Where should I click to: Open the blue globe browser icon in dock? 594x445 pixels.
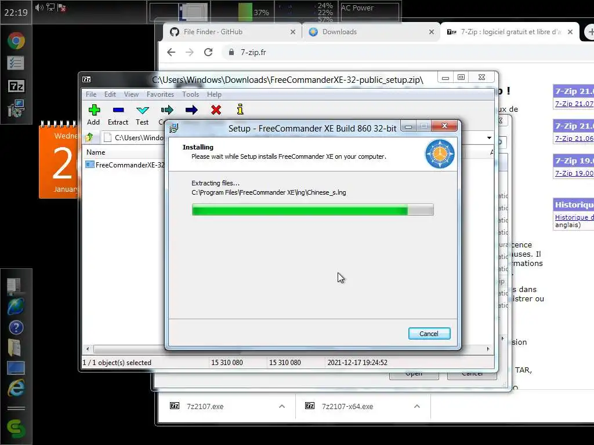pyautogui.click(x=16, y=307)
